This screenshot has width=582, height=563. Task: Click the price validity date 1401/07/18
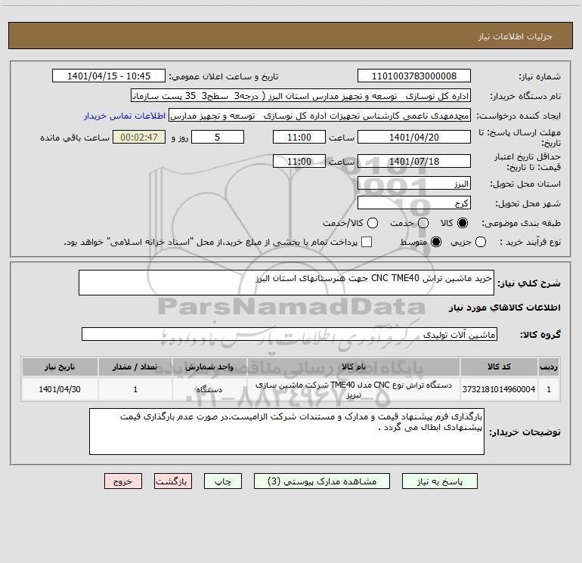click(414, 162)
